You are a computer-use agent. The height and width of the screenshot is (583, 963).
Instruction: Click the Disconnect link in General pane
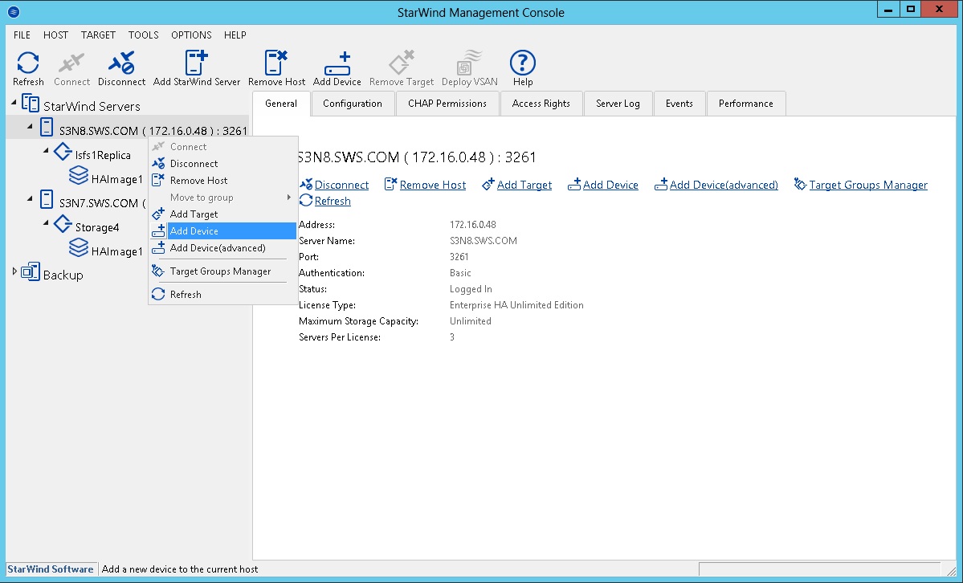click(341, 185)
